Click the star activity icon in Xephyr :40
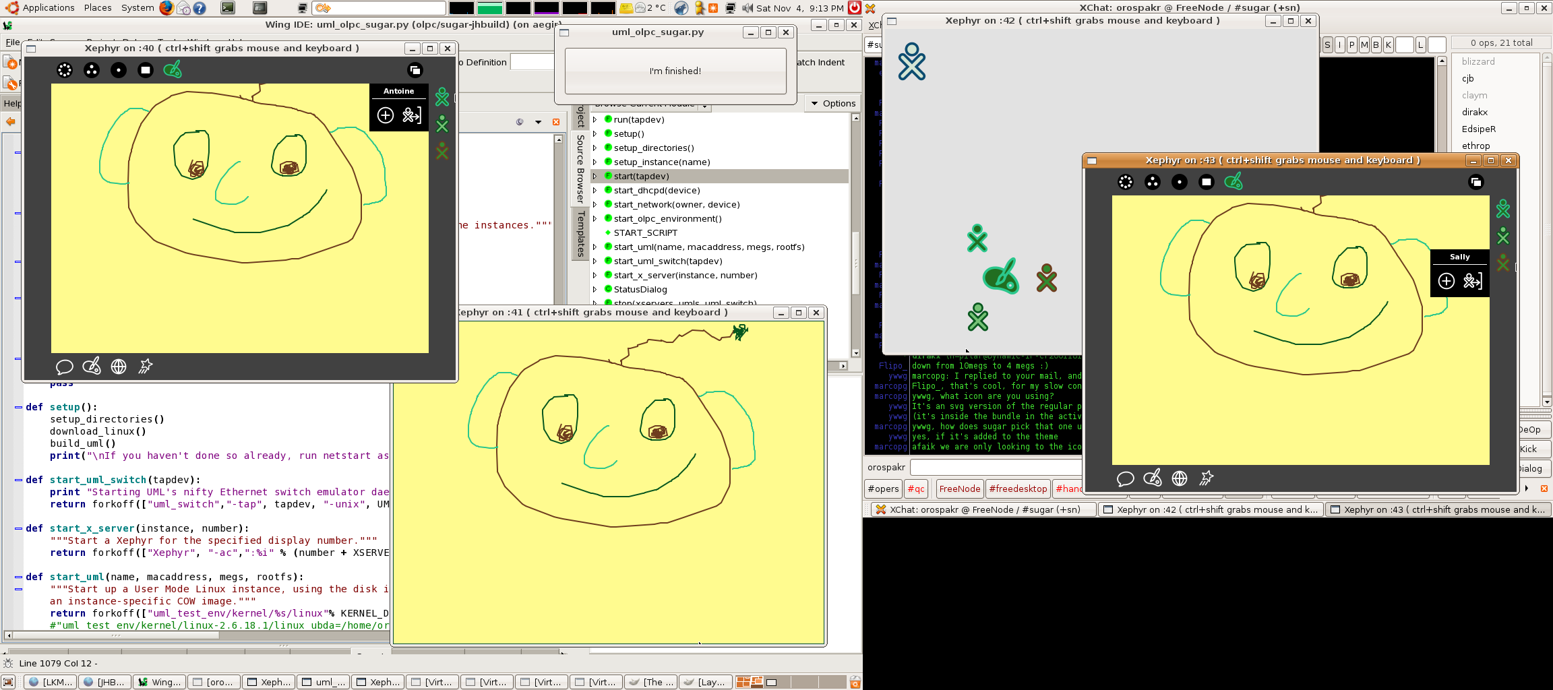1553x690 pixels. click(x=146, y=366)
